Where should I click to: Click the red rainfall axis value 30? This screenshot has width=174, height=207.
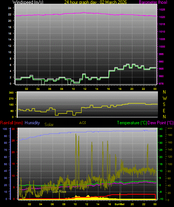[13, 129]
